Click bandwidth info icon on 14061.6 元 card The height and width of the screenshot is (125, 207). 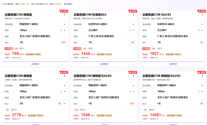199,92
